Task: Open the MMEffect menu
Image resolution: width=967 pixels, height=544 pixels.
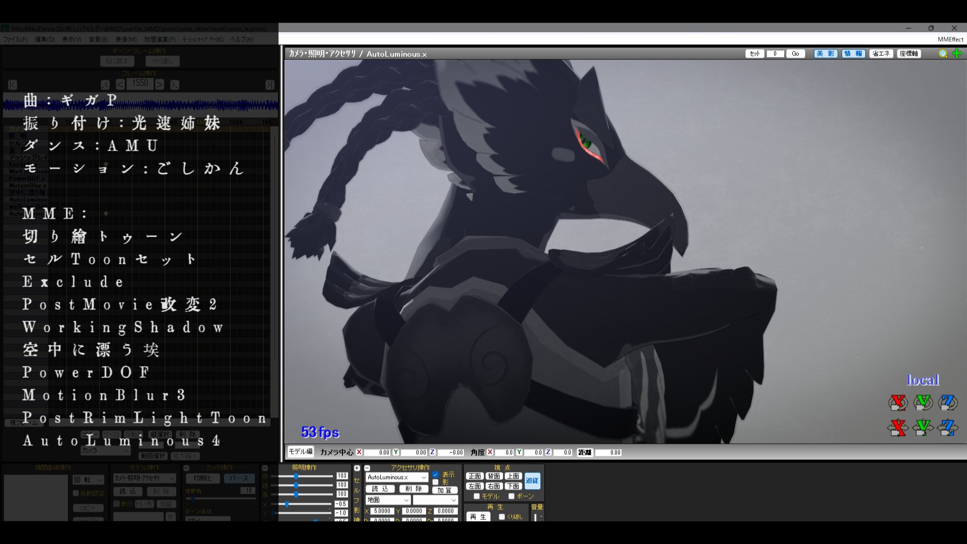Action: pos(950,39)
